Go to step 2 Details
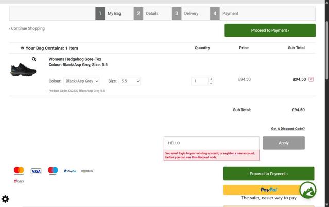The width and height of the screenshot is (329, 207). [x=146, y=13]
